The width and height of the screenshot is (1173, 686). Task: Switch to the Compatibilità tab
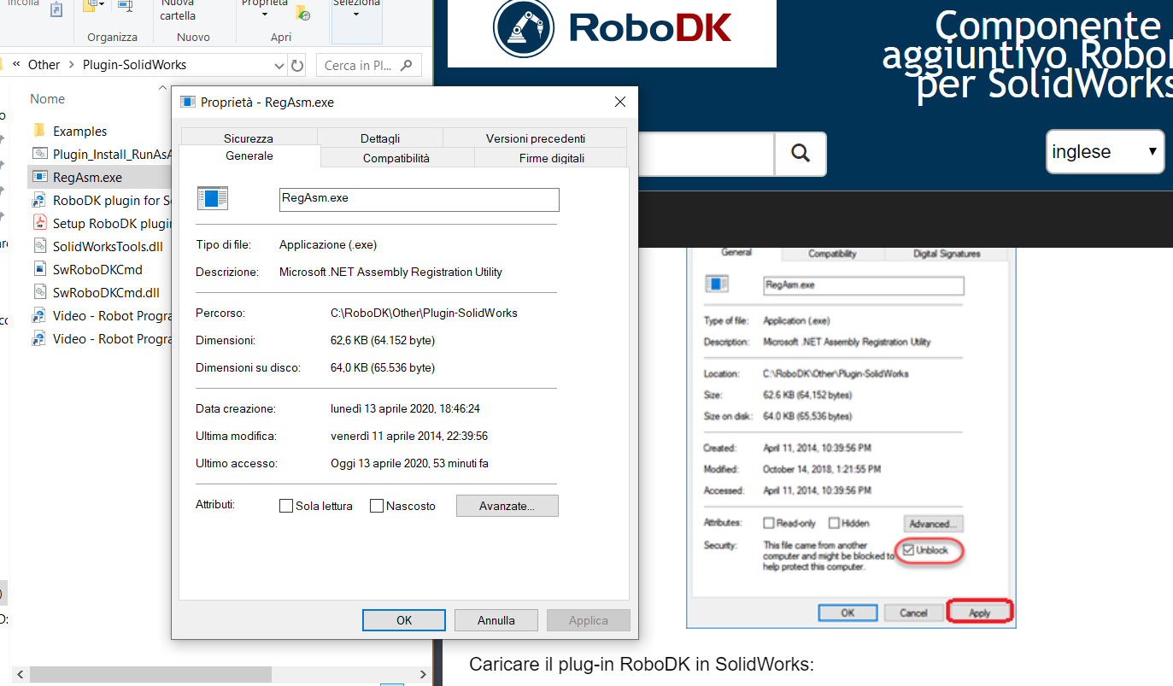[x=396, y=158]
